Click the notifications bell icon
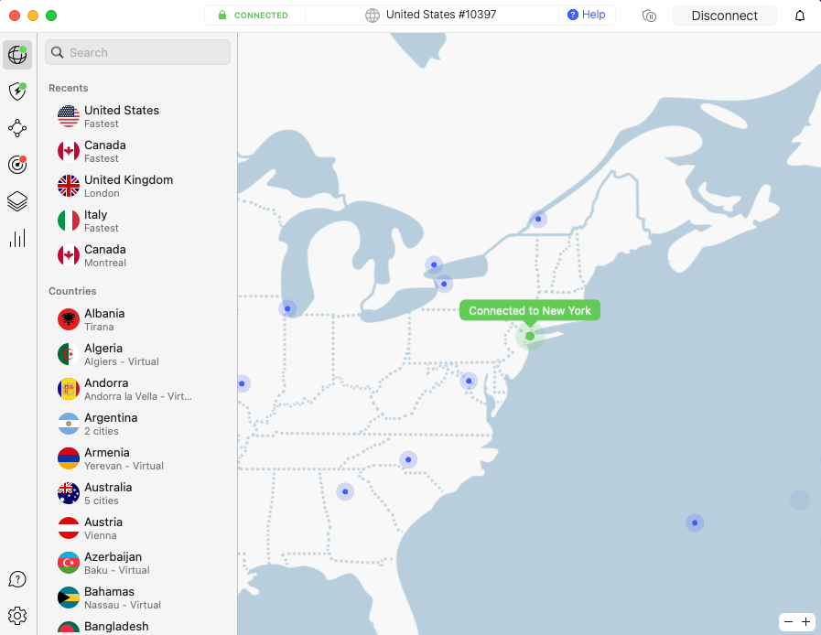Image resolution: width=821 pixels, height=635 pixels. (800, 16)
